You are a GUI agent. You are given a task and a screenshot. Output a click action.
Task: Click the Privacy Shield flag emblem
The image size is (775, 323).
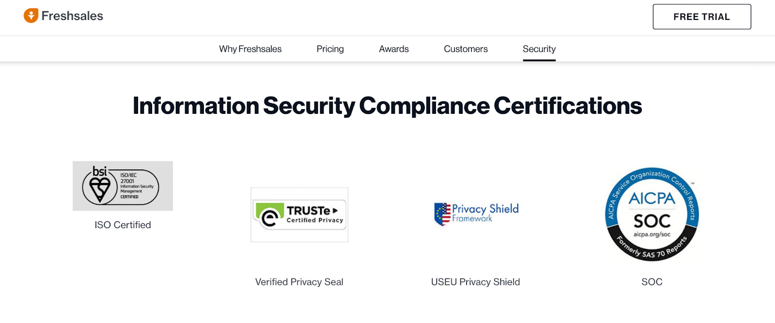pos(442,214)
